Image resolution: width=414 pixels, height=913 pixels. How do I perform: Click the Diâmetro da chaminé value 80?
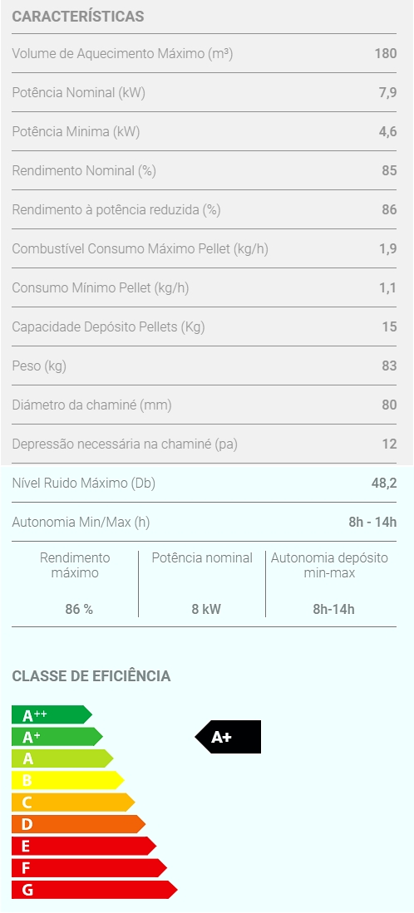(390, 405)
